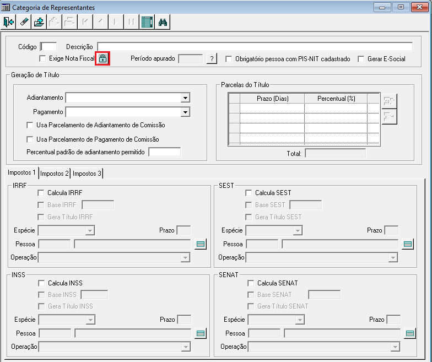Click the exit door icon in toolbar
The image size is (432, 362).
[9, 22]
